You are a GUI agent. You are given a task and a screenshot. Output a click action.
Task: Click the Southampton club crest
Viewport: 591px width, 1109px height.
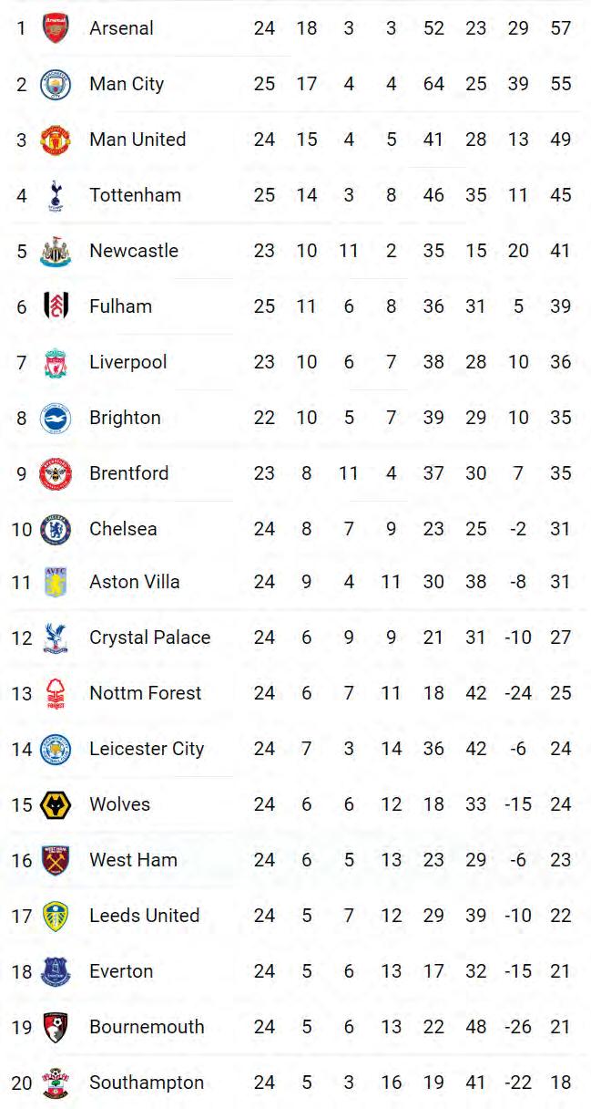[56, 1083]
